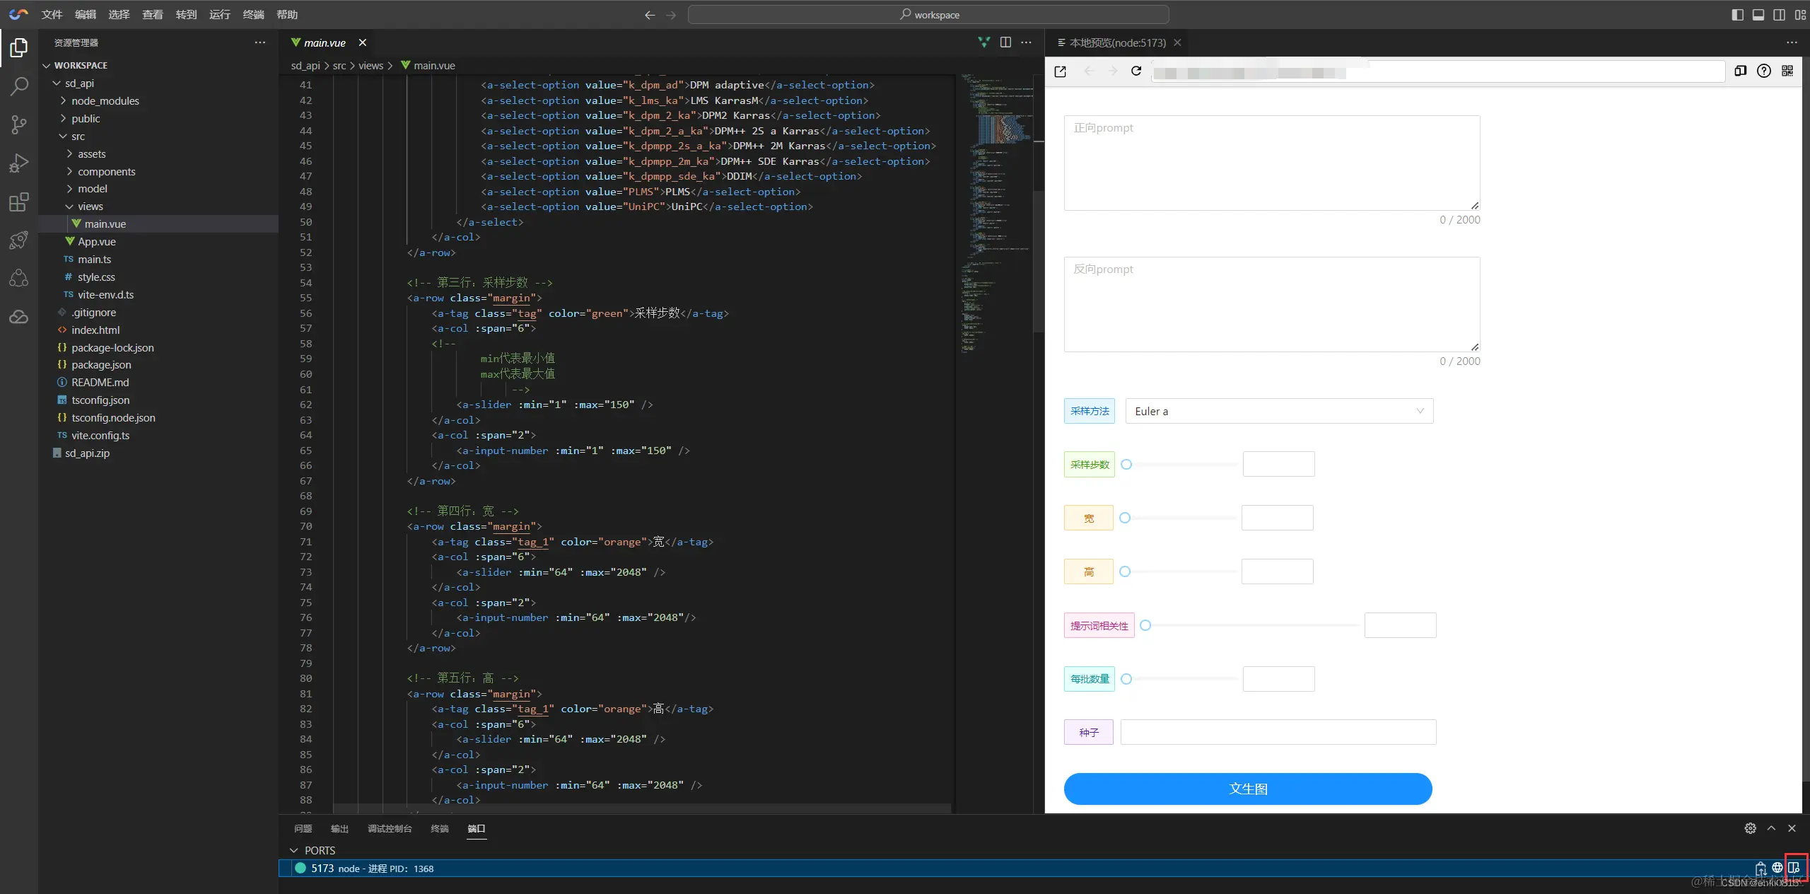Click the 文生图 button
Viewport: 1810px width, 894px height.
(x=1247, y=789)
